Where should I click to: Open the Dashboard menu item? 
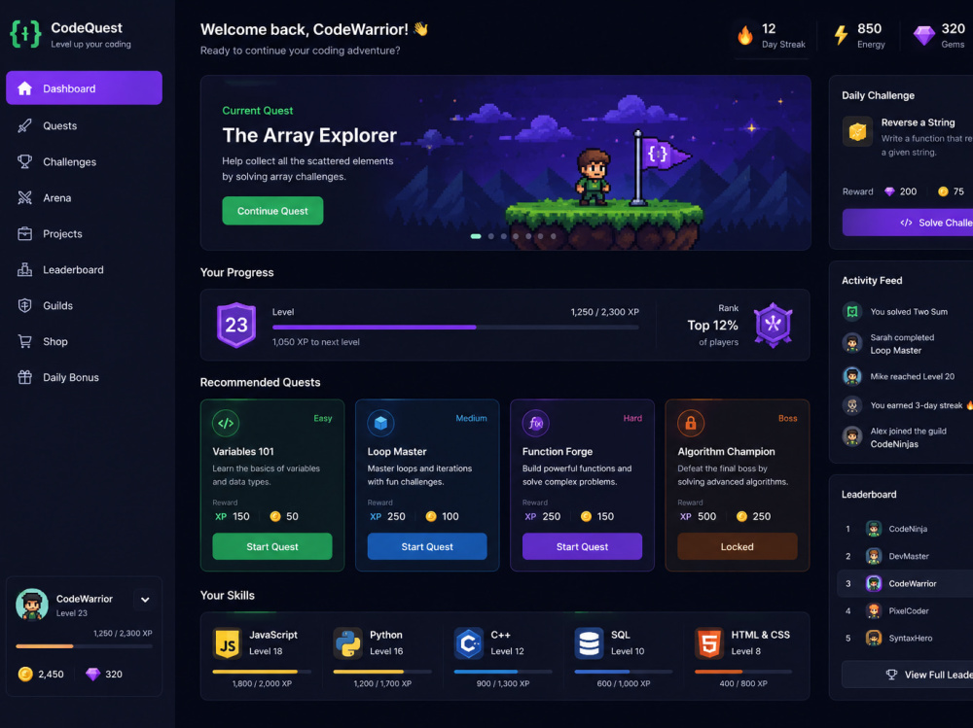pos(84,88)
